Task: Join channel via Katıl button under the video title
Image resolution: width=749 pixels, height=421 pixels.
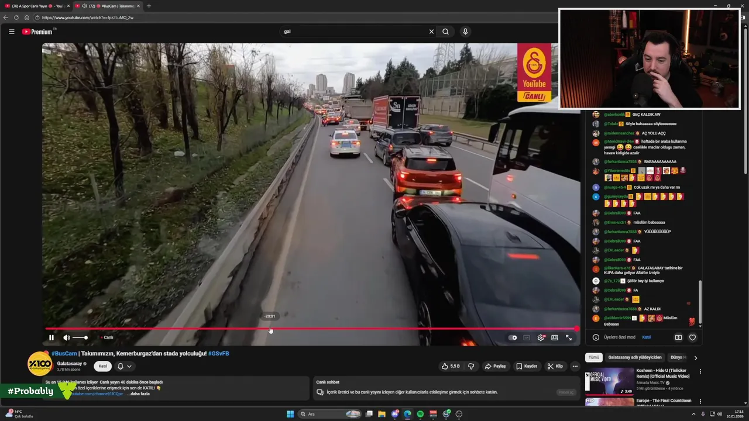Action: tap(103, 366)
